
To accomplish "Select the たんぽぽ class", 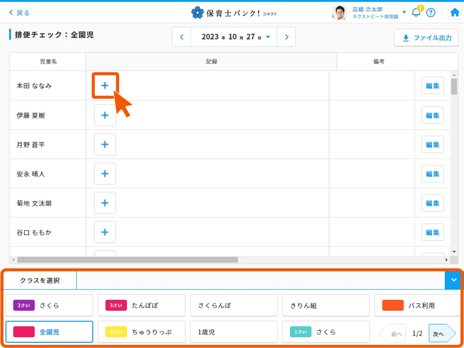I will tap(141, 305).
